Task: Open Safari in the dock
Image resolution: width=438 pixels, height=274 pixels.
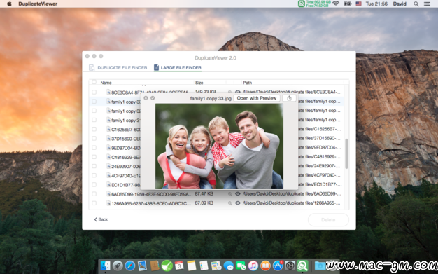Action: click(x=130, y=266)
